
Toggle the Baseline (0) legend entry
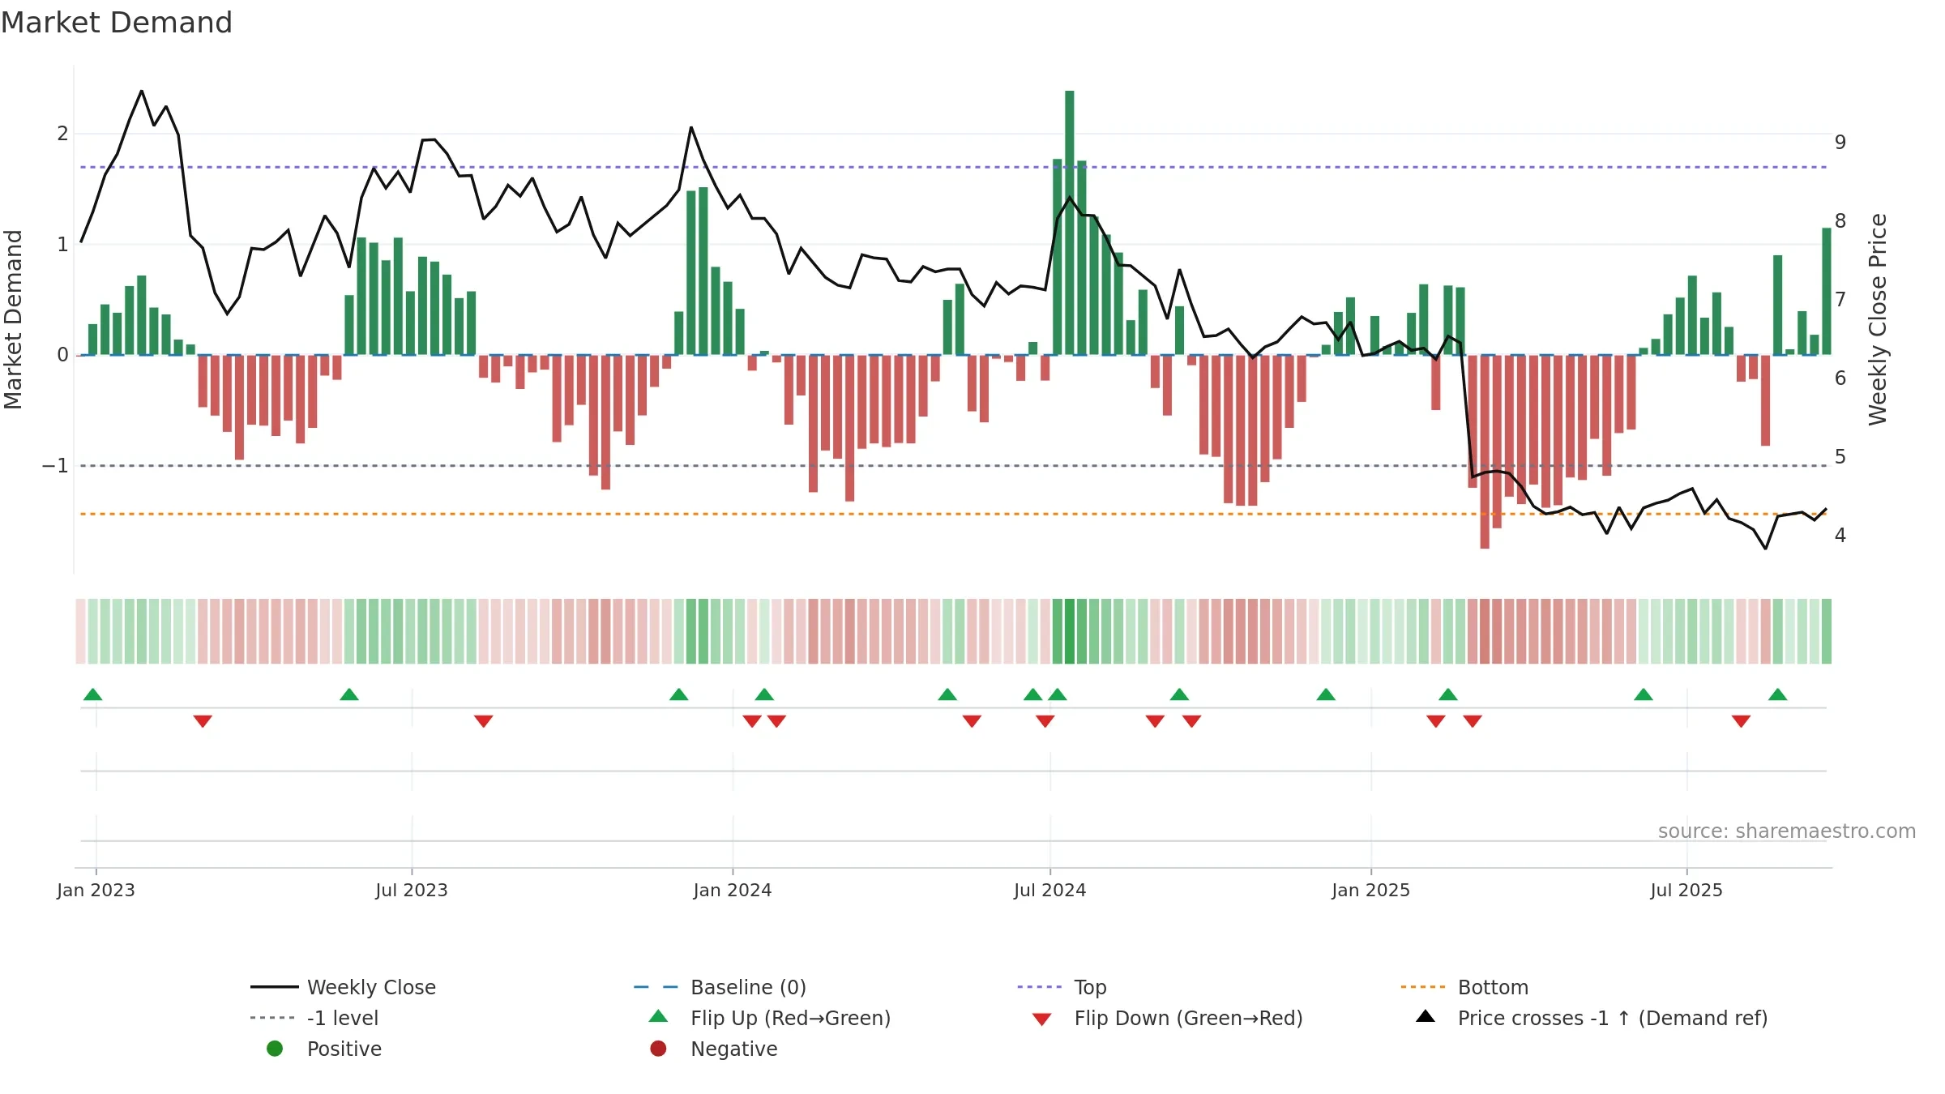(x=720, y=987)
